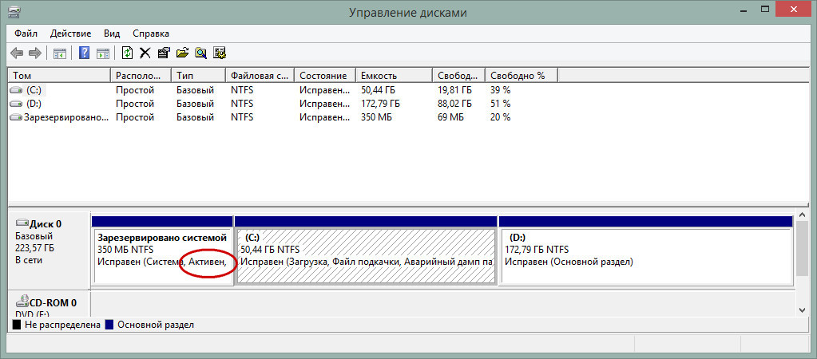Select the Диск 0 disk label
The width and height of the screenshot is (817, 359).
[46, 224]
